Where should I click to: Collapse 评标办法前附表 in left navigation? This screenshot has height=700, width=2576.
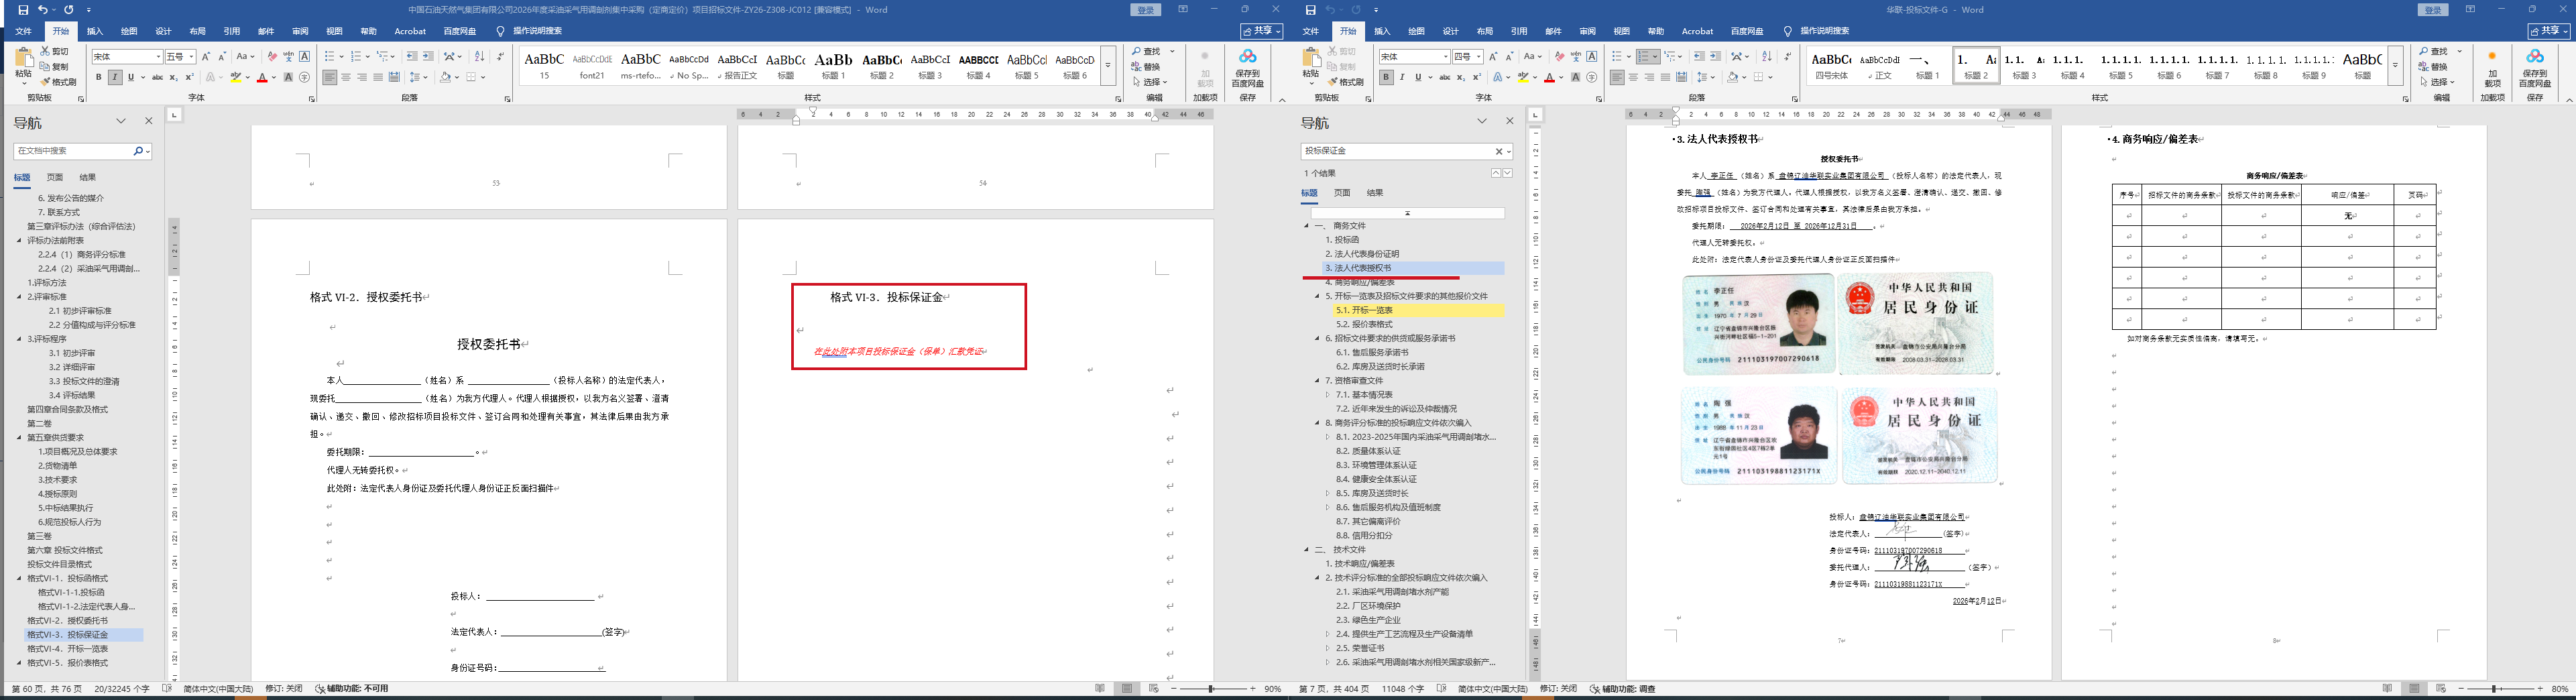point(19,240)
